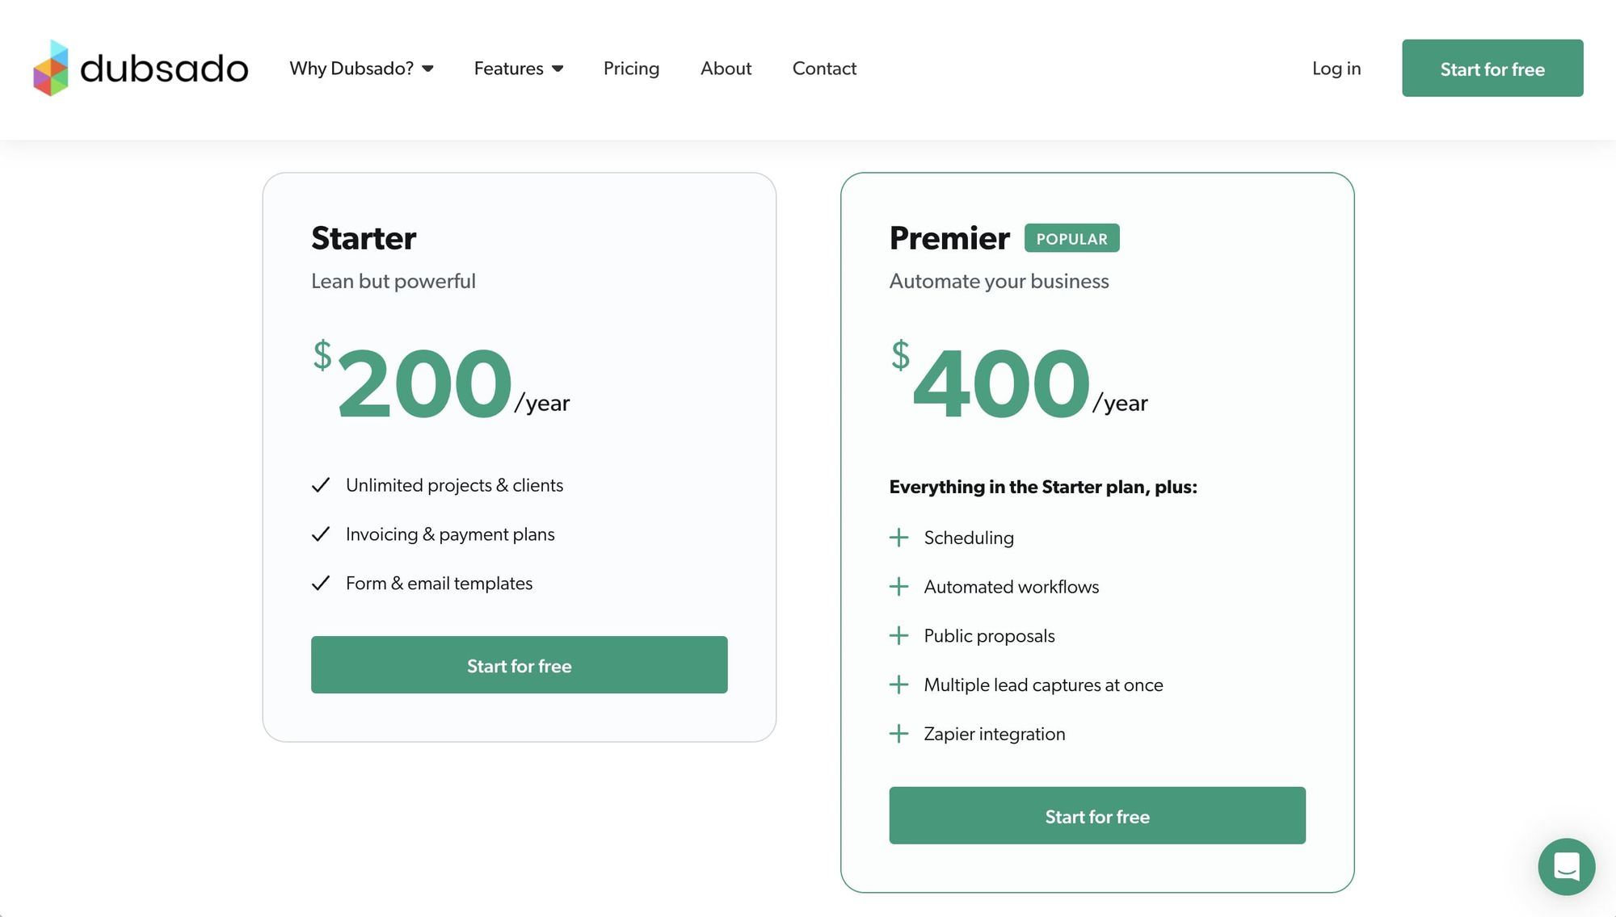Viewport: 1616px width, 917px height.
Task: Start the Starter plan for free
Action: pos(519,665)
